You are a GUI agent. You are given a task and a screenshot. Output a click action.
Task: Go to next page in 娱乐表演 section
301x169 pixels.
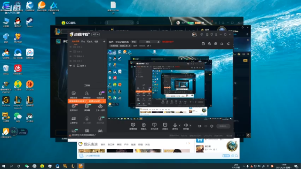click(189, 143)
